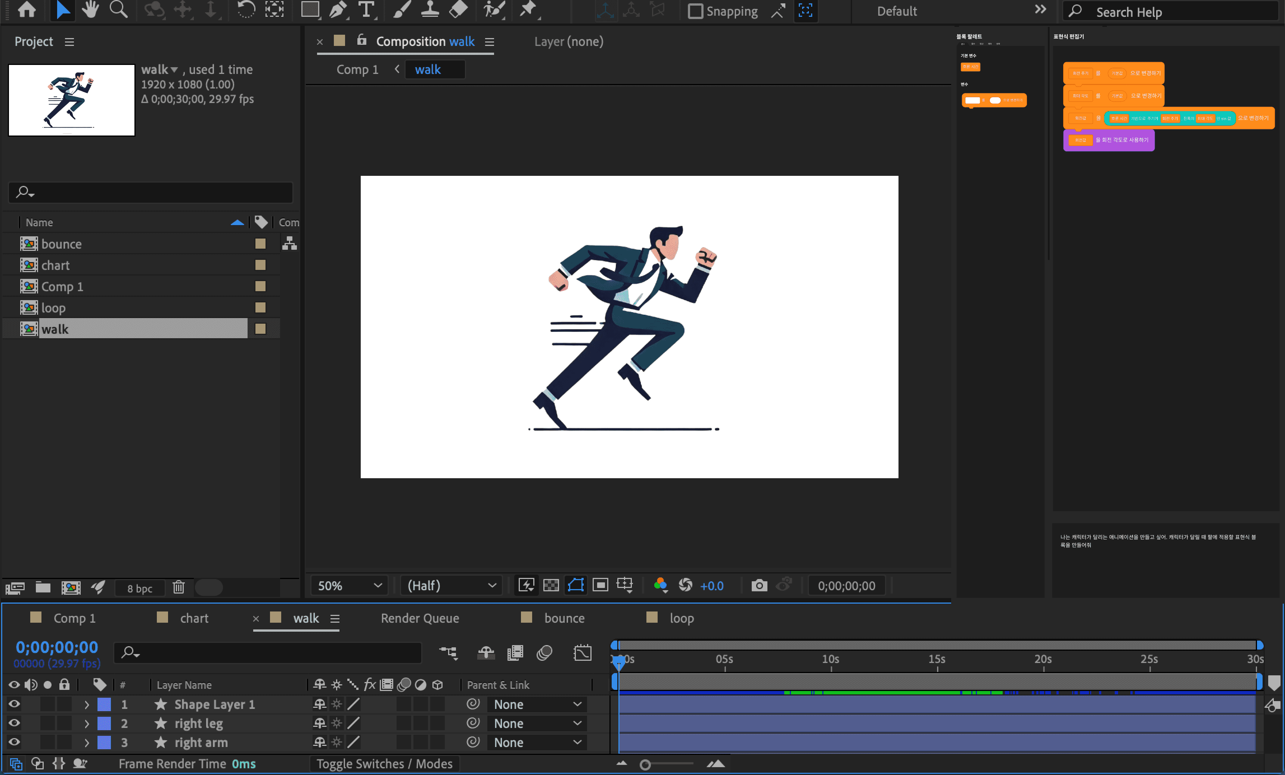Click Toggle Switches / Modes button

384,763
